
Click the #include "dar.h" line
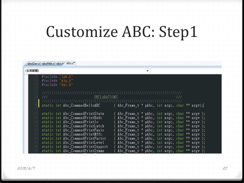point(57,85)
